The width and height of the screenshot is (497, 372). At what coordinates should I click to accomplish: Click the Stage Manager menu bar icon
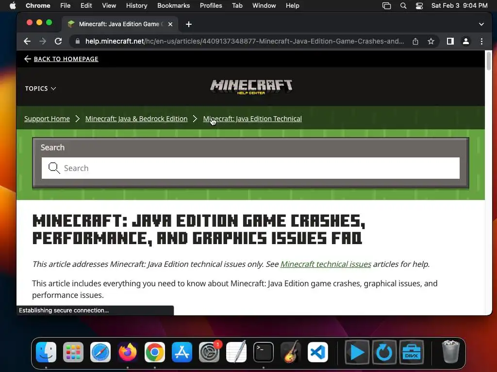(386, 6)
